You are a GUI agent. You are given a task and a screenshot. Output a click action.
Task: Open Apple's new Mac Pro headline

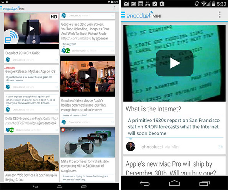(171, 168)
